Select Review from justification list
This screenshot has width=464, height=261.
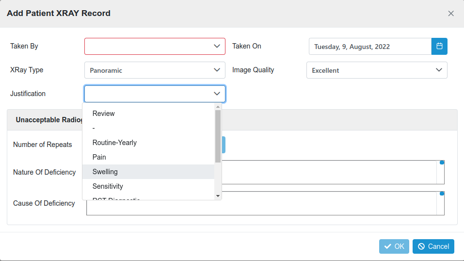[x=104, y=114]
